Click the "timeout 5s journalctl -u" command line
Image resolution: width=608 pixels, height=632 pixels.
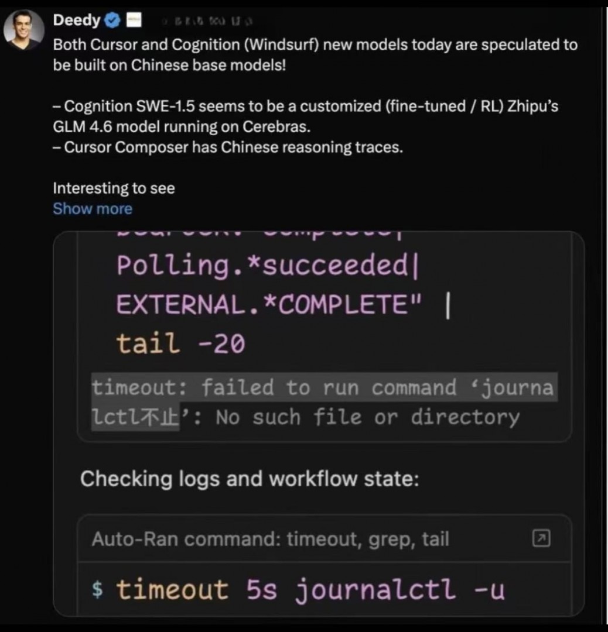(x=310, y=589)
